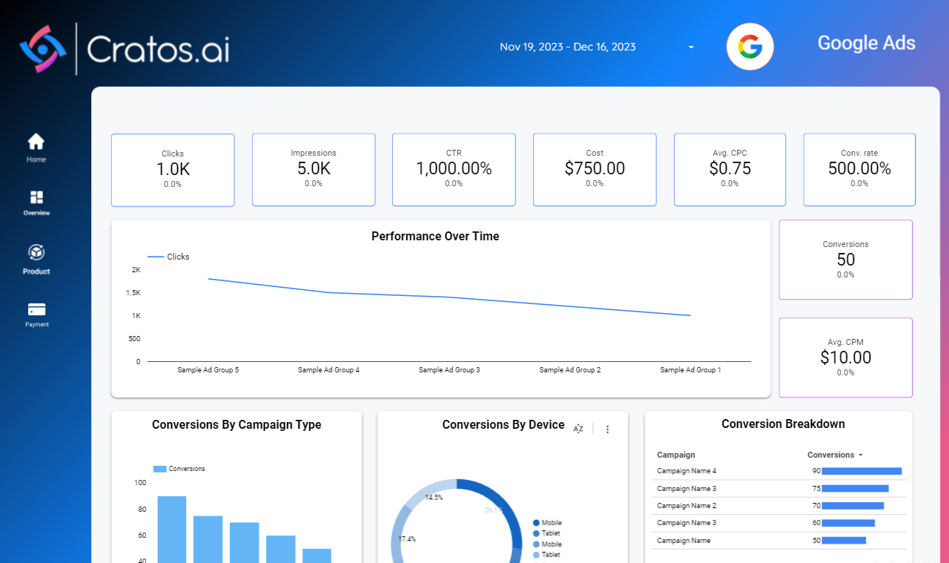Click the tallest bar in campaign type chart

tap(172, 529)
